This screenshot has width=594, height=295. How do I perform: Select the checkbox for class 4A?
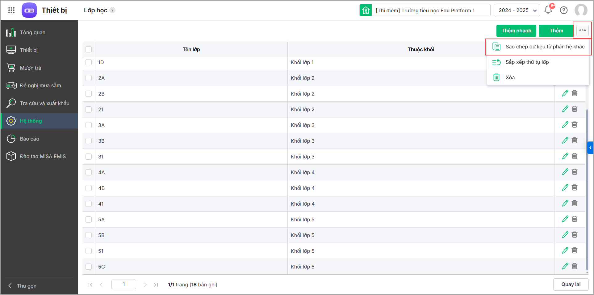coord(89,172)
